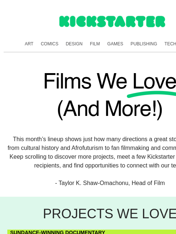Click the PROJECTS WE LOVE section heading
The height and width of the screenshot is (234, 176).
[109, 214]
